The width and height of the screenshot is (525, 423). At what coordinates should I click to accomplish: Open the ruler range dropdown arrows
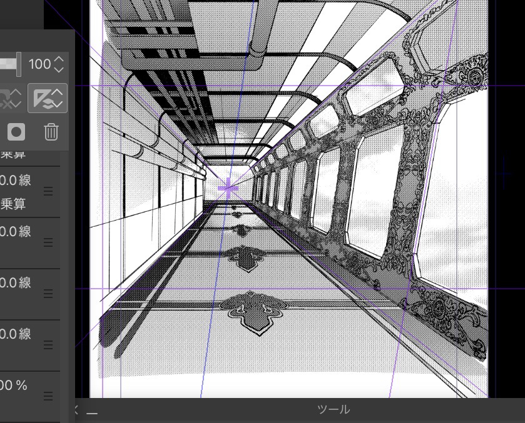(x=58, y=98)
